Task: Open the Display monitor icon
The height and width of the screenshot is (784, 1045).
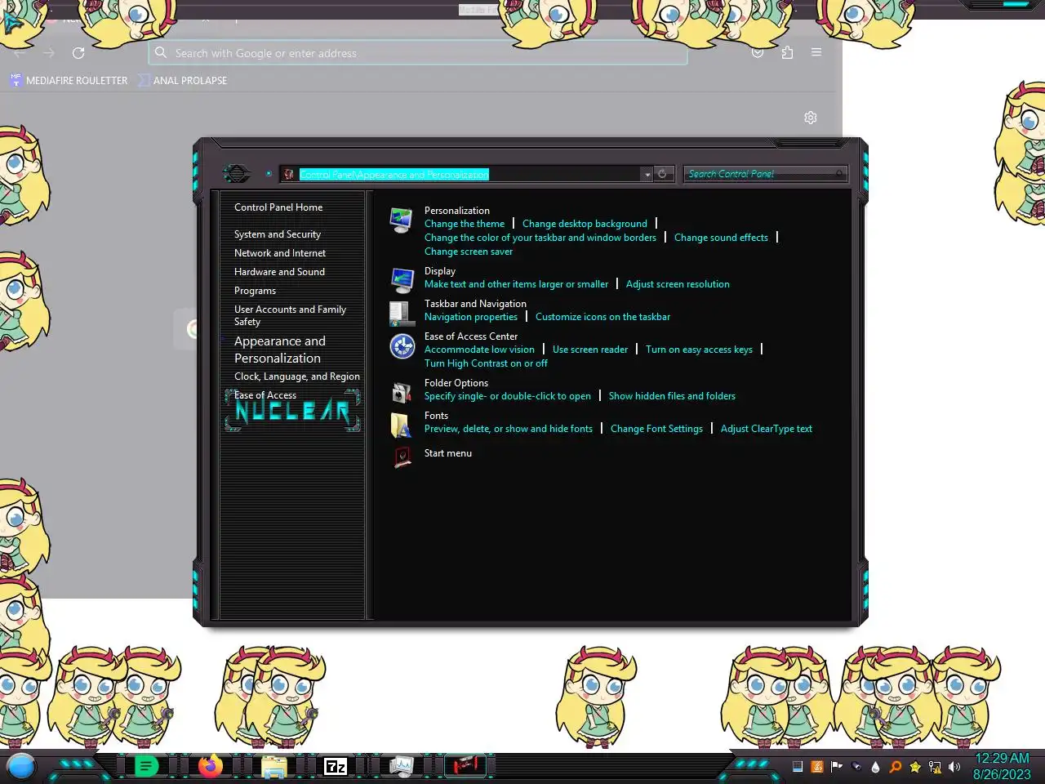Action: [x=402, y=280]
